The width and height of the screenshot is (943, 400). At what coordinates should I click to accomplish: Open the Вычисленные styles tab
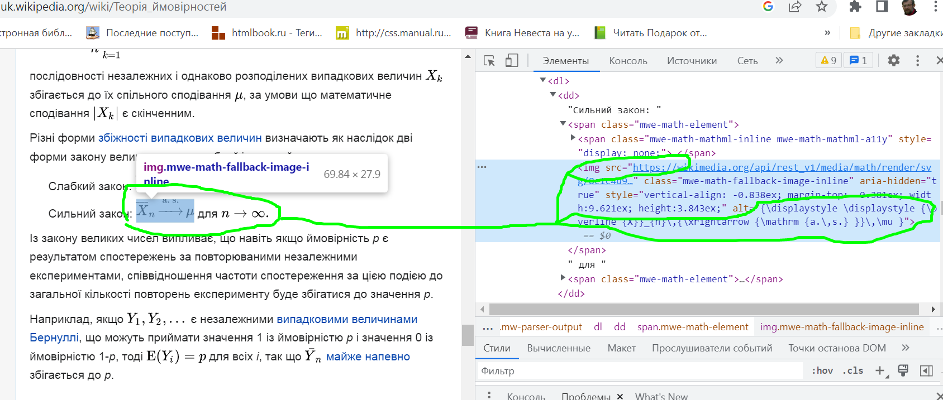pos(559,348)
